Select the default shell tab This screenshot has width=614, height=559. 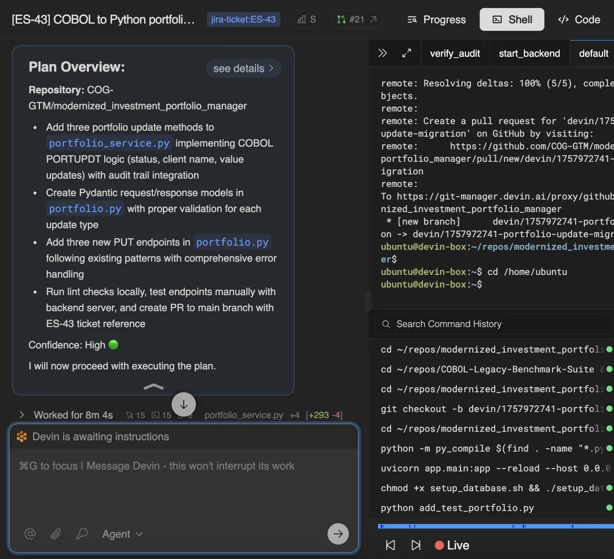point(593,53)
